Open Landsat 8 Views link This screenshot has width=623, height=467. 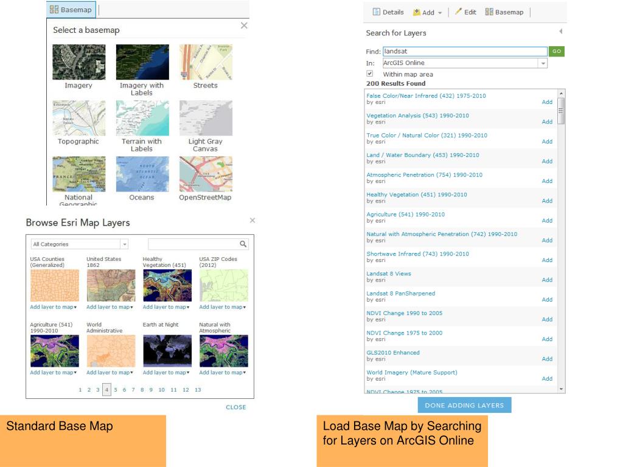(x=389, y=274)
